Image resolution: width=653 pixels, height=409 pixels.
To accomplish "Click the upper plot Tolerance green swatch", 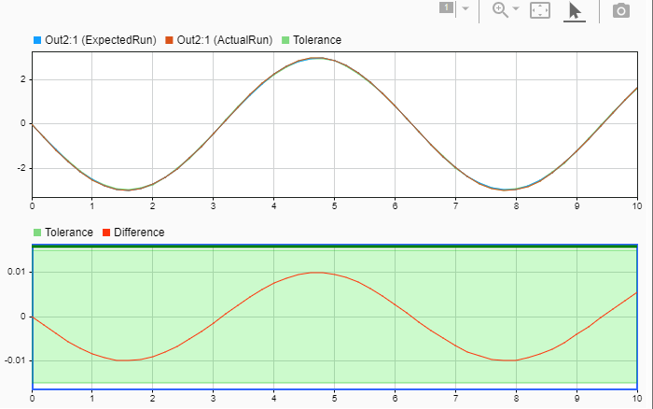I will pyautogui.click(x=285, y=40).
